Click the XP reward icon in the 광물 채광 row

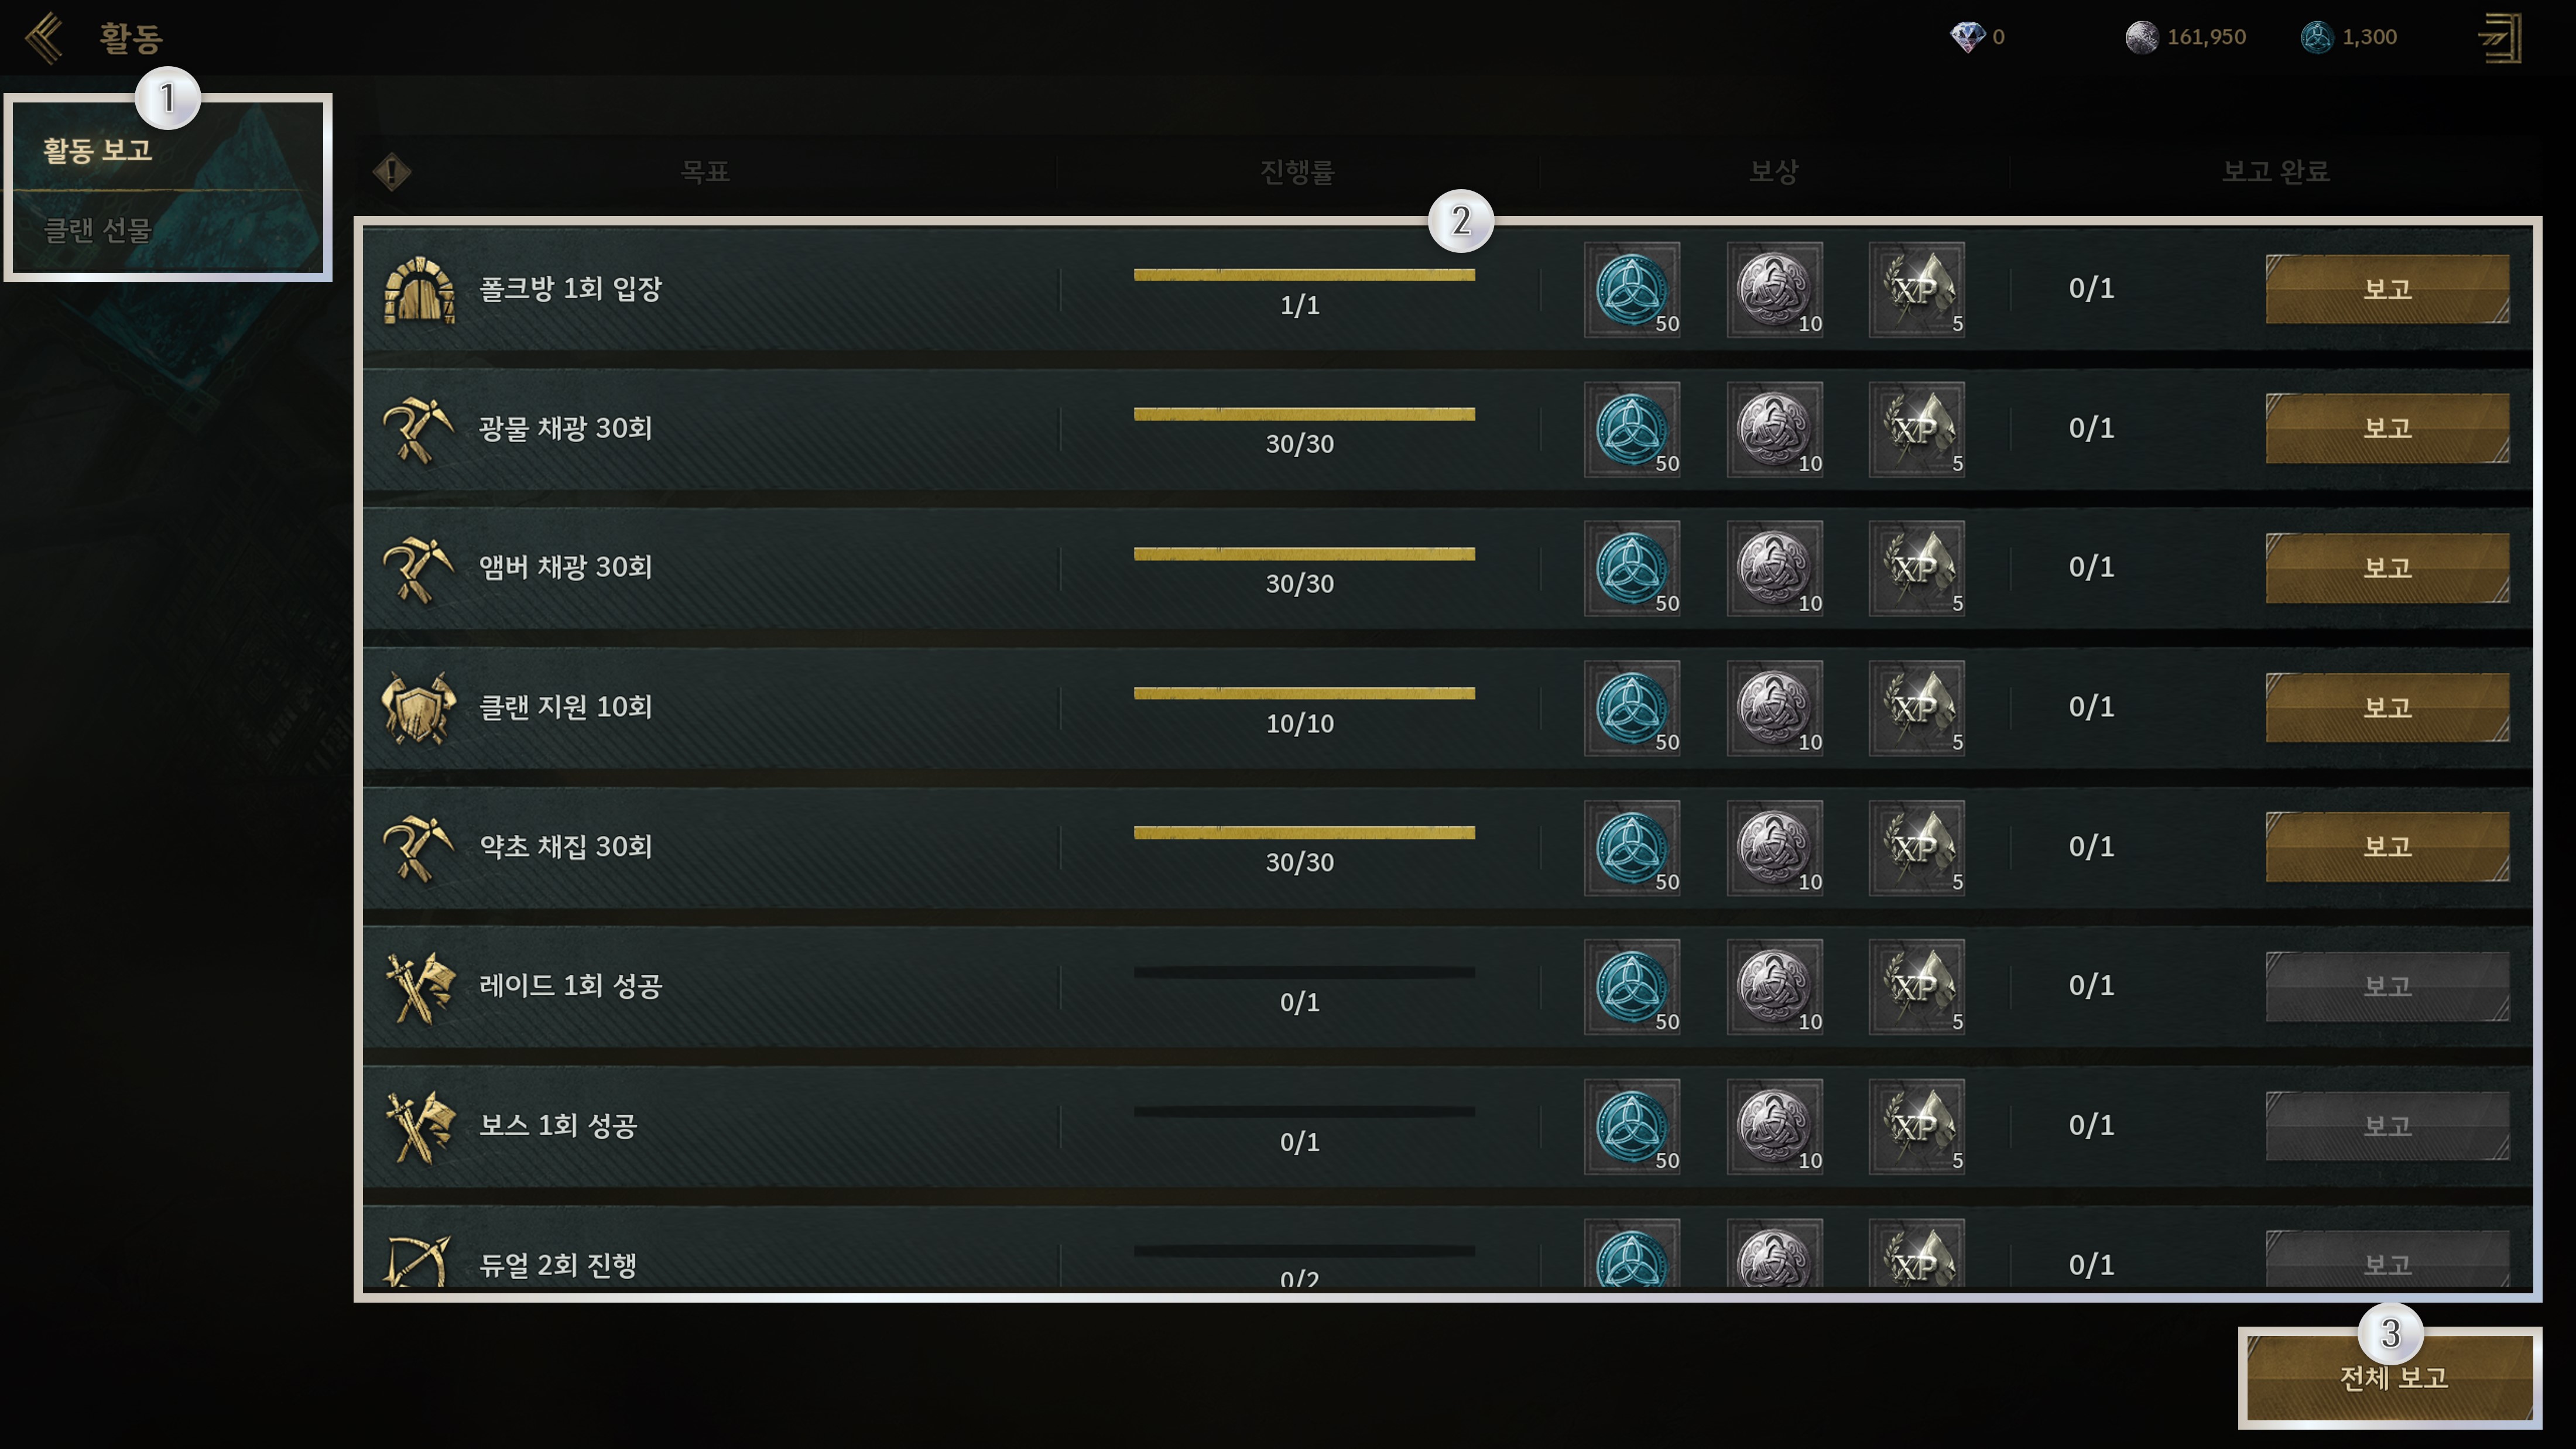point(1917,429)
